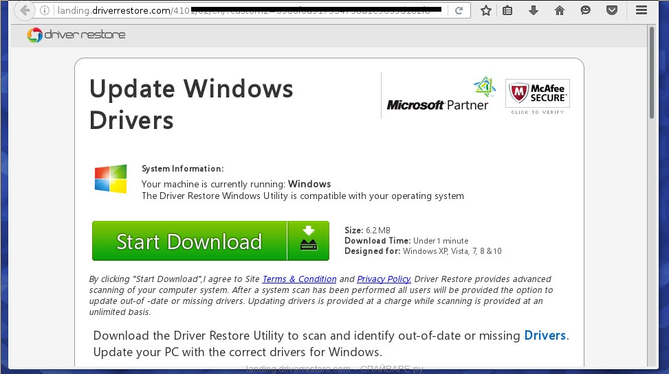Screen dimensions: 669x374
Task: Click the chat smiley icon in toolbar
Action: coord(585,10)
